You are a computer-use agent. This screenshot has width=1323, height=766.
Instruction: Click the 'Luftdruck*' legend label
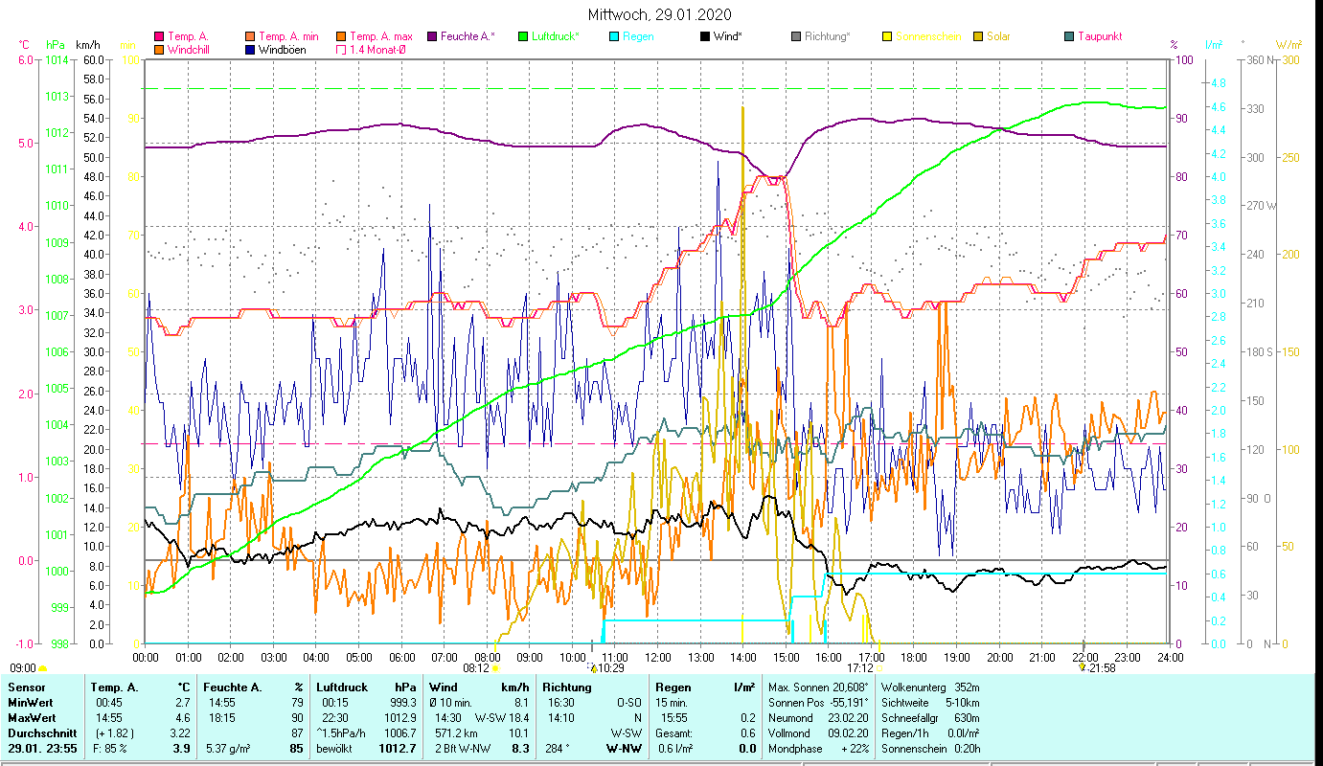pyautogui.click(x=556, y=37)
